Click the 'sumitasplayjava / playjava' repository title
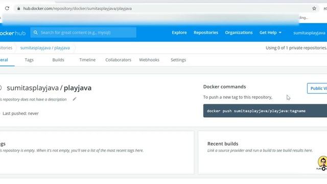Screen dimensions: 327x184 (49, 88)
